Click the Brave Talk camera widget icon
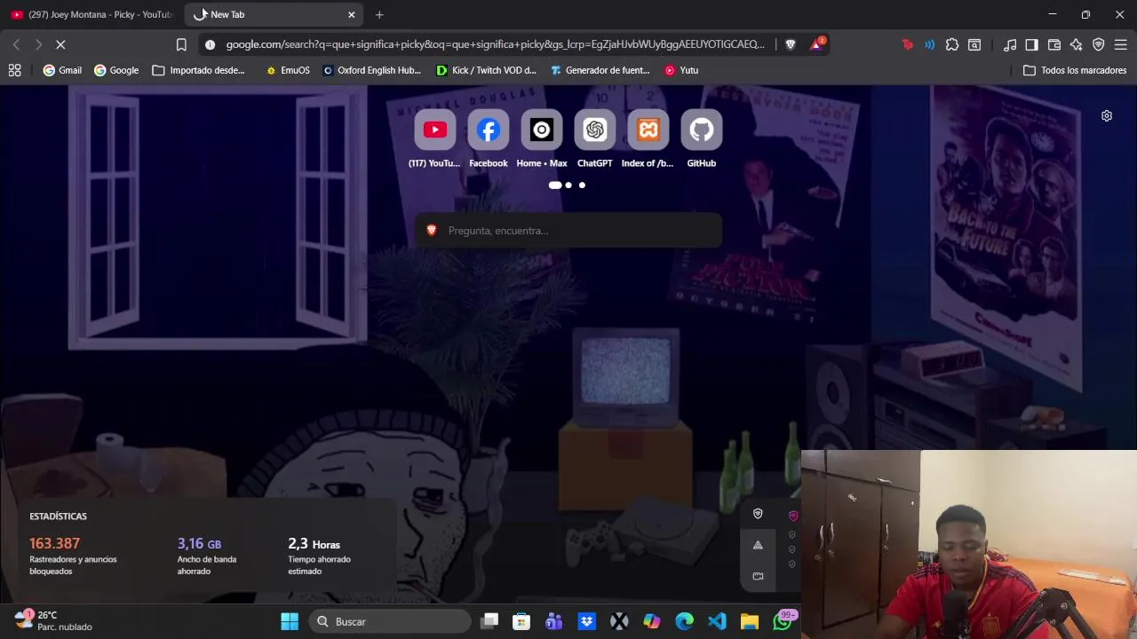This screenshot has width=1137, height=639. pos(758,576)
